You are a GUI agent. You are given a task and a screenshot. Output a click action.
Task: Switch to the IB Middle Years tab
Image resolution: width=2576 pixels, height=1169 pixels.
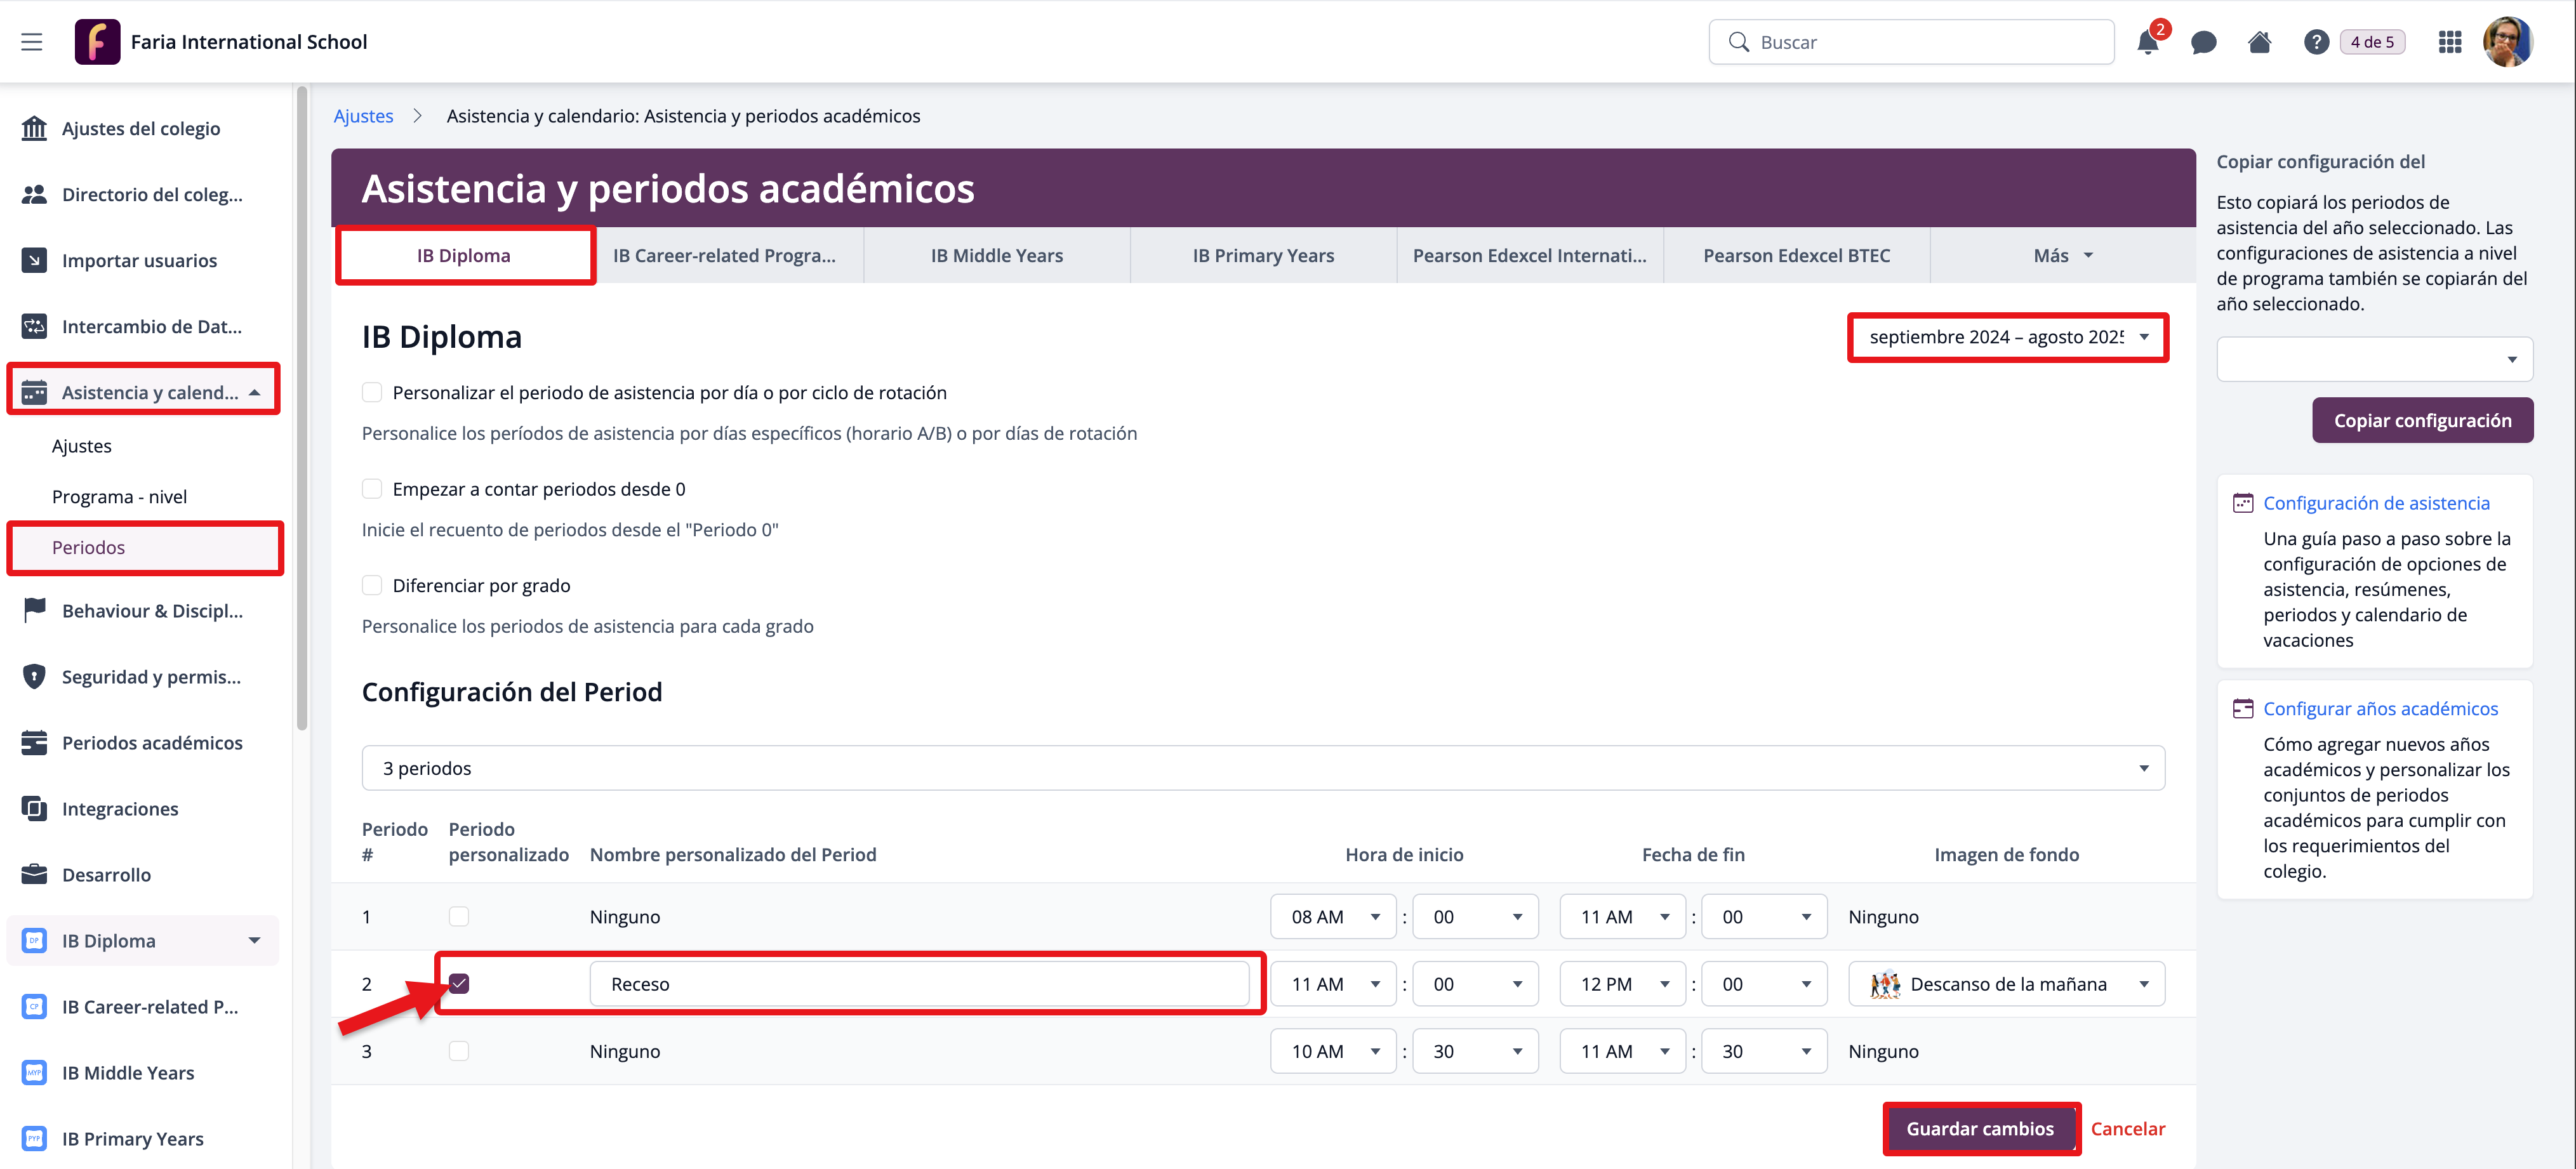pyautogui.click(x=996, y=255)
